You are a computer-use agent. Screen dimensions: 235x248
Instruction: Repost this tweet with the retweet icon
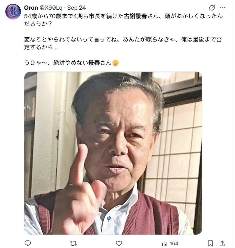[x=73, y=243]
